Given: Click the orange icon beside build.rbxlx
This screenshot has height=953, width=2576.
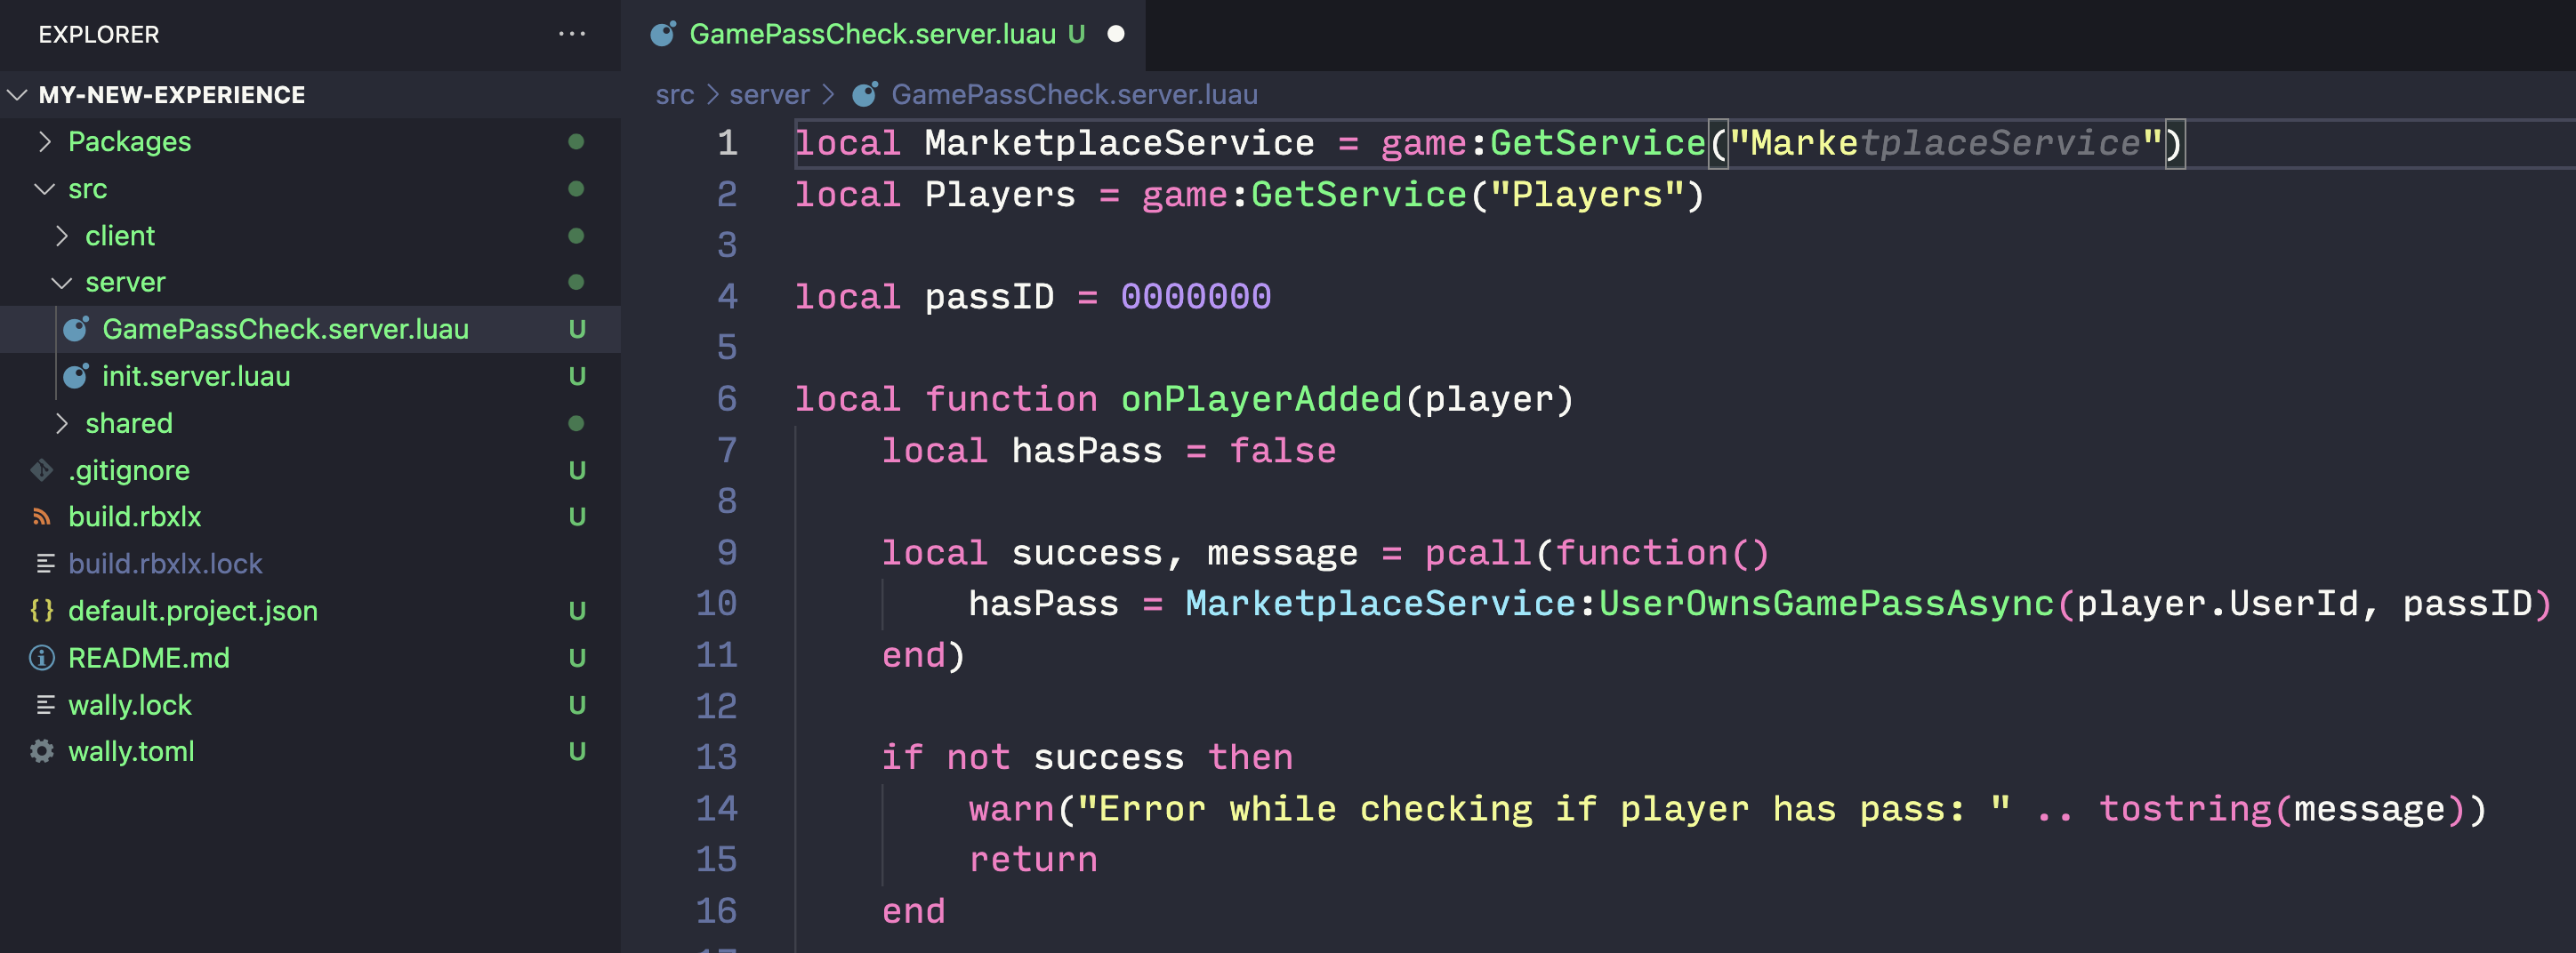Looking at the screenshot, I should (x=41, y=517).
